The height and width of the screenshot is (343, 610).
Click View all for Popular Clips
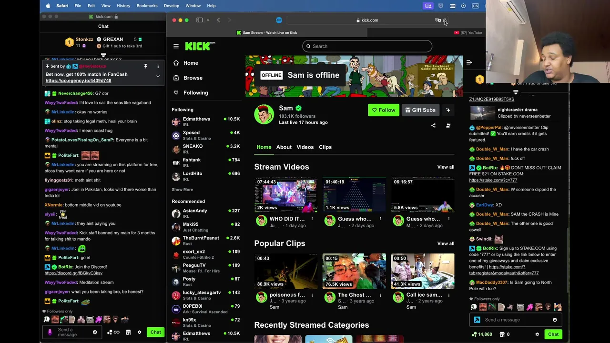[x=446, y=244]
